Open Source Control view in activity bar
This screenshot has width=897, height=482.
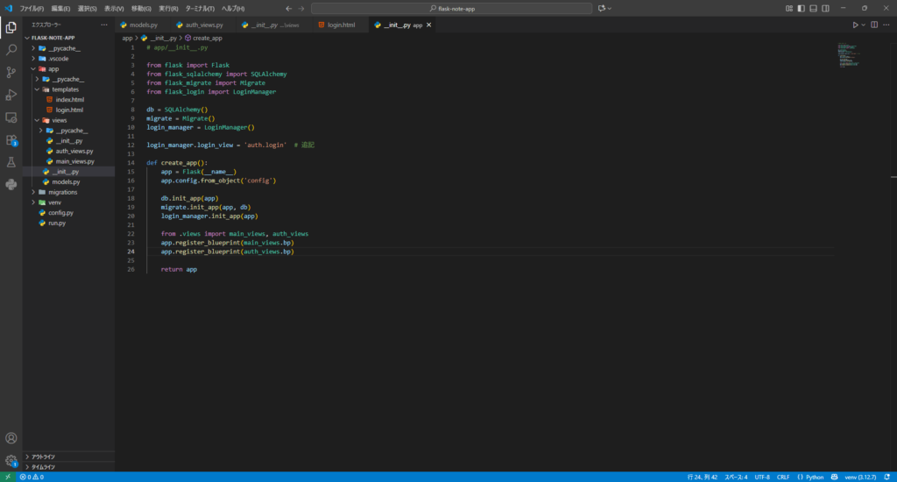click(x=11, y=72)
